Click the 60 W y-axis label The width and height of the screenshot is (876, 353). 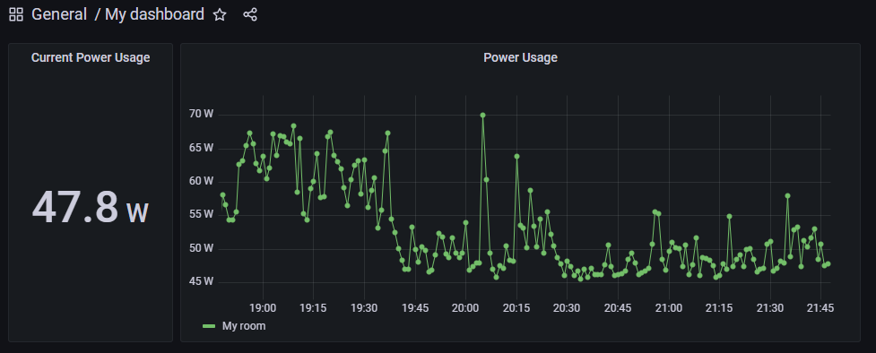[202, 181]
